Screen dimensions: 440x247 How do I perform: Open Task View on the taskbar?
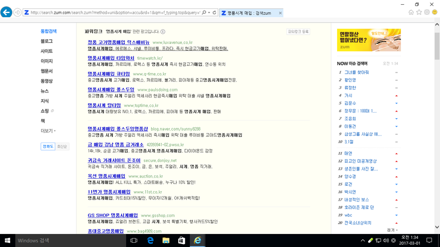[134, 240]
